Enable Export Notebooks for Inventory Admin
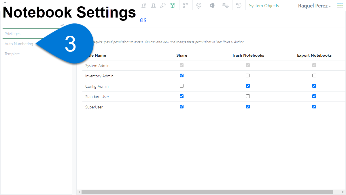This screenshot has width=346, height=195. pos(314,76)
